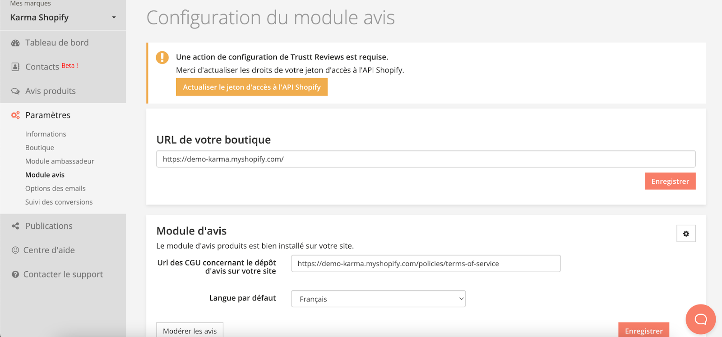The image size is (722, 337).
Task: Click the Publications share icon
Action: coord(15,226)
